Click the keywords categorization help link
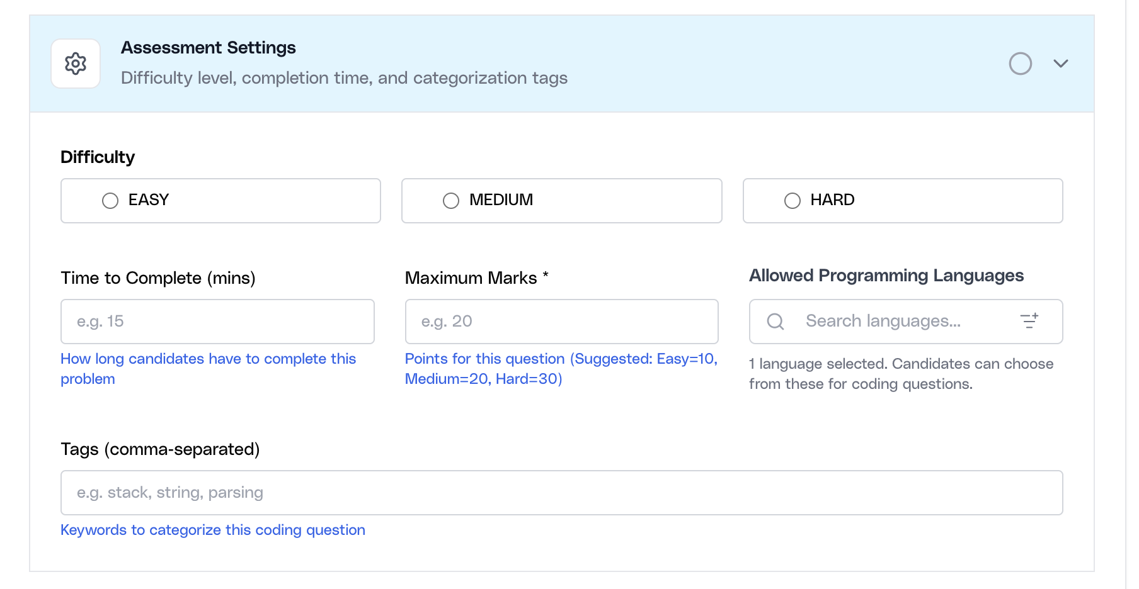Viewport: 1139px width, 589px height. 212,529
